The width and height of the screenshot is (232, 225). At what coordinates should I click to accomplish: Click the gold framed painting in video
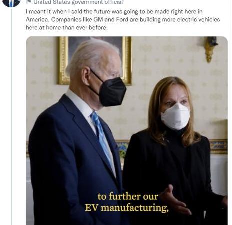coord(95,60)
